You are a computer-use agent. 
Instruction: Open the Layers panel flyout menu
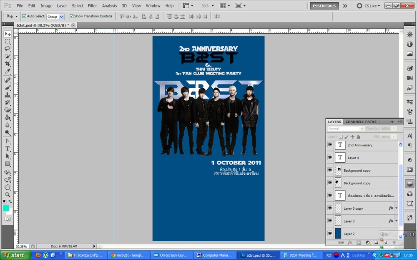[x=400, y=121]
